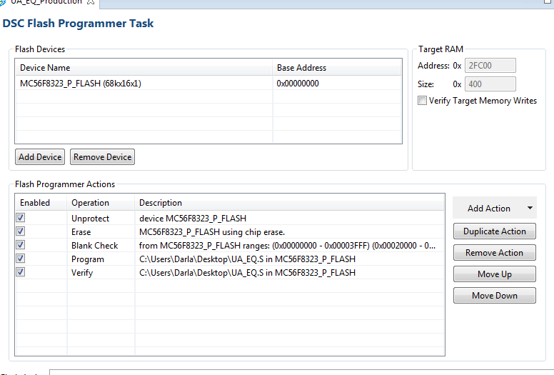Click the Move Up button
554x375 pixels.
494,274
